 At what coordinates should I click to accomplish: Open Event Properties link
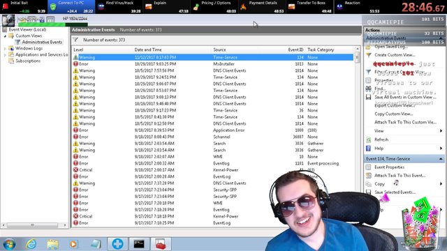tap(389, 167)
